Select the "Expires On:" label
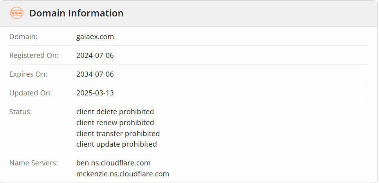 click(28, 74)
